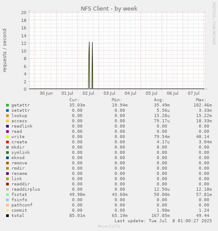Select the setattr legend label
The height and width of the screenshot is (231, 218).
pyautogui.click(x=21, y=110)
